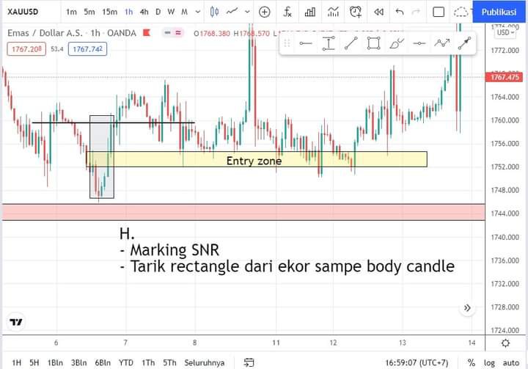Open the USD currency dropdown
This screenshot has height=369, width=528.
pos(505,32)
